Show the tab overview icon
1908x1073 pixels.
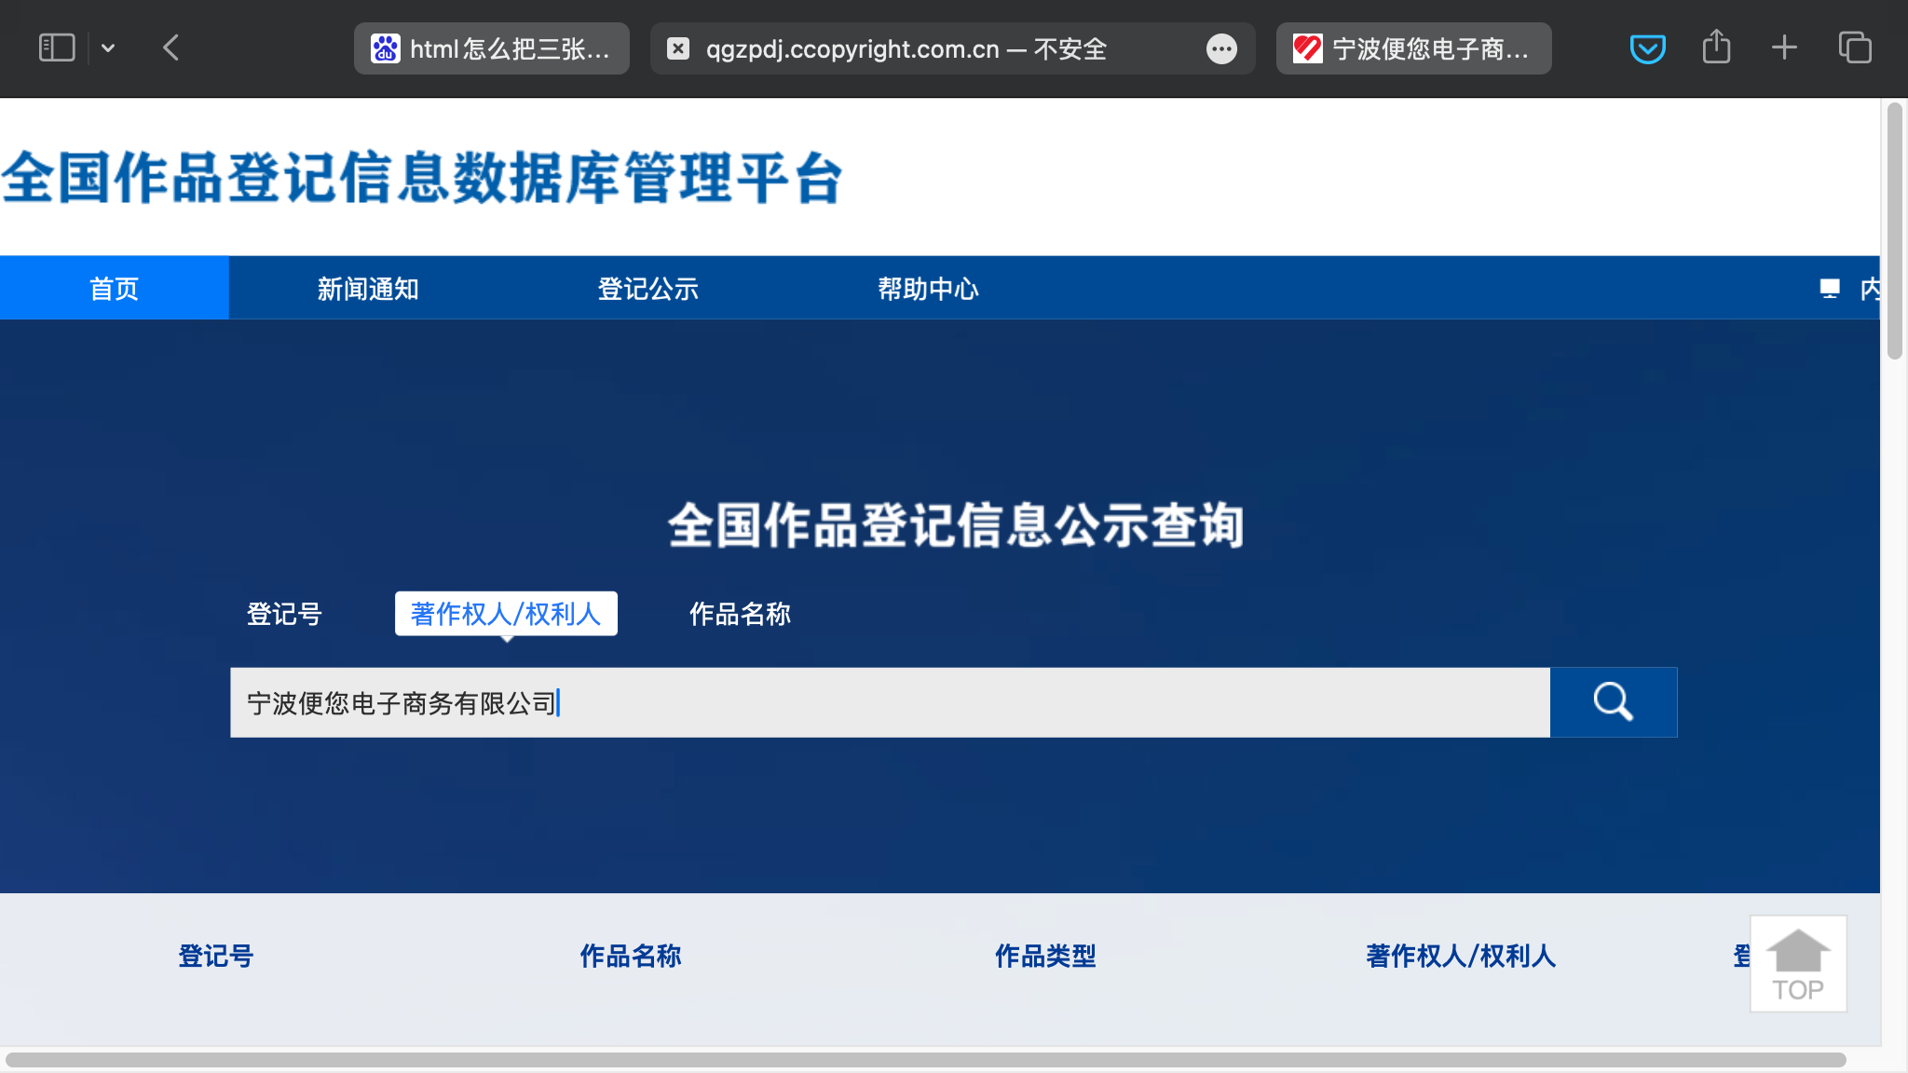click(x=1854, y=48)
